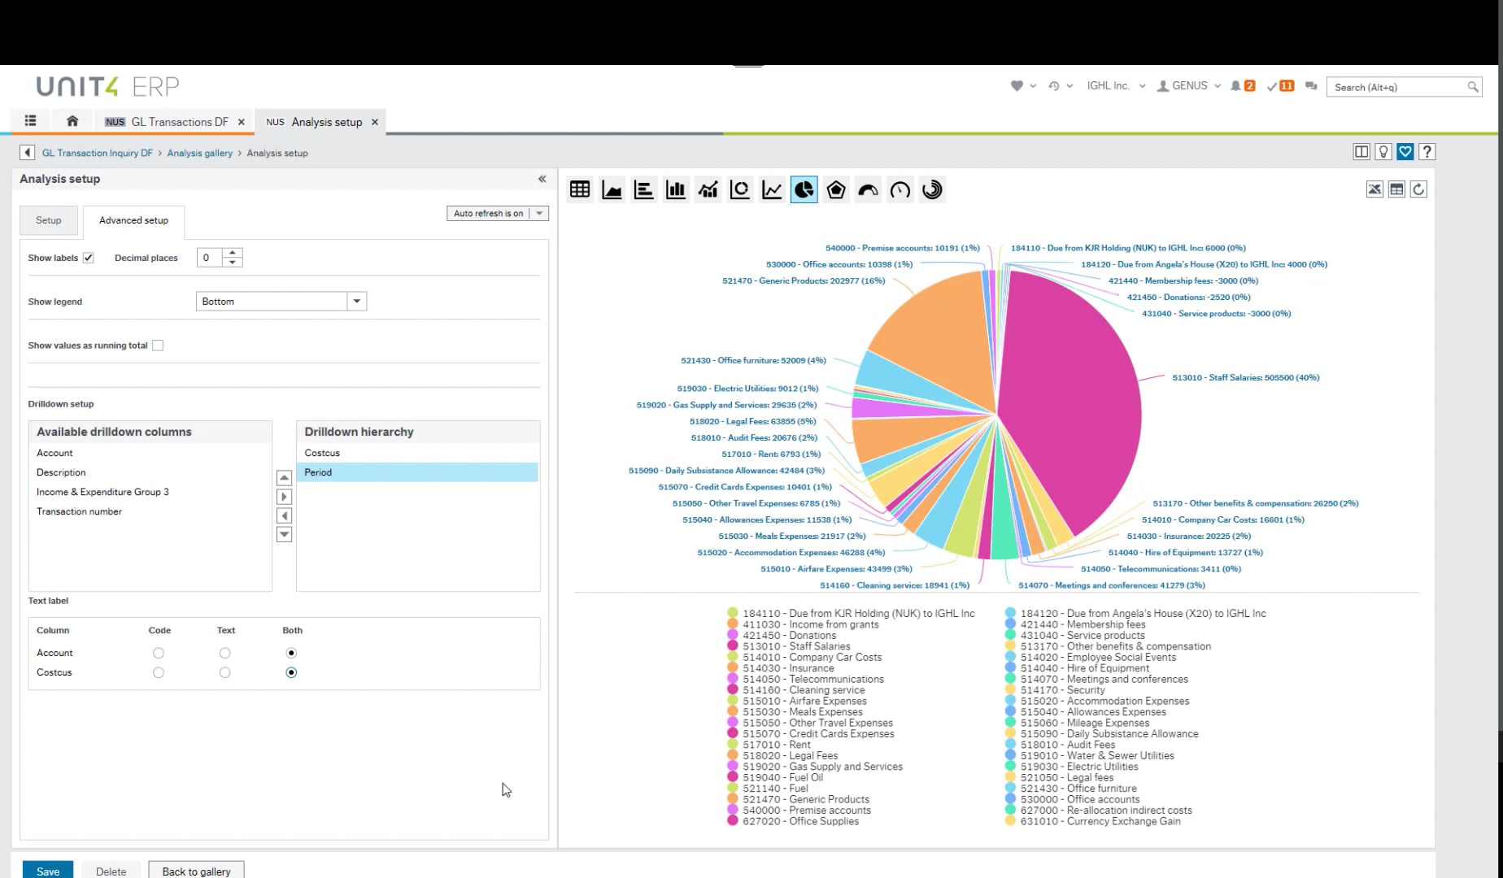Increase decimal places stepper up arrow

233,253
